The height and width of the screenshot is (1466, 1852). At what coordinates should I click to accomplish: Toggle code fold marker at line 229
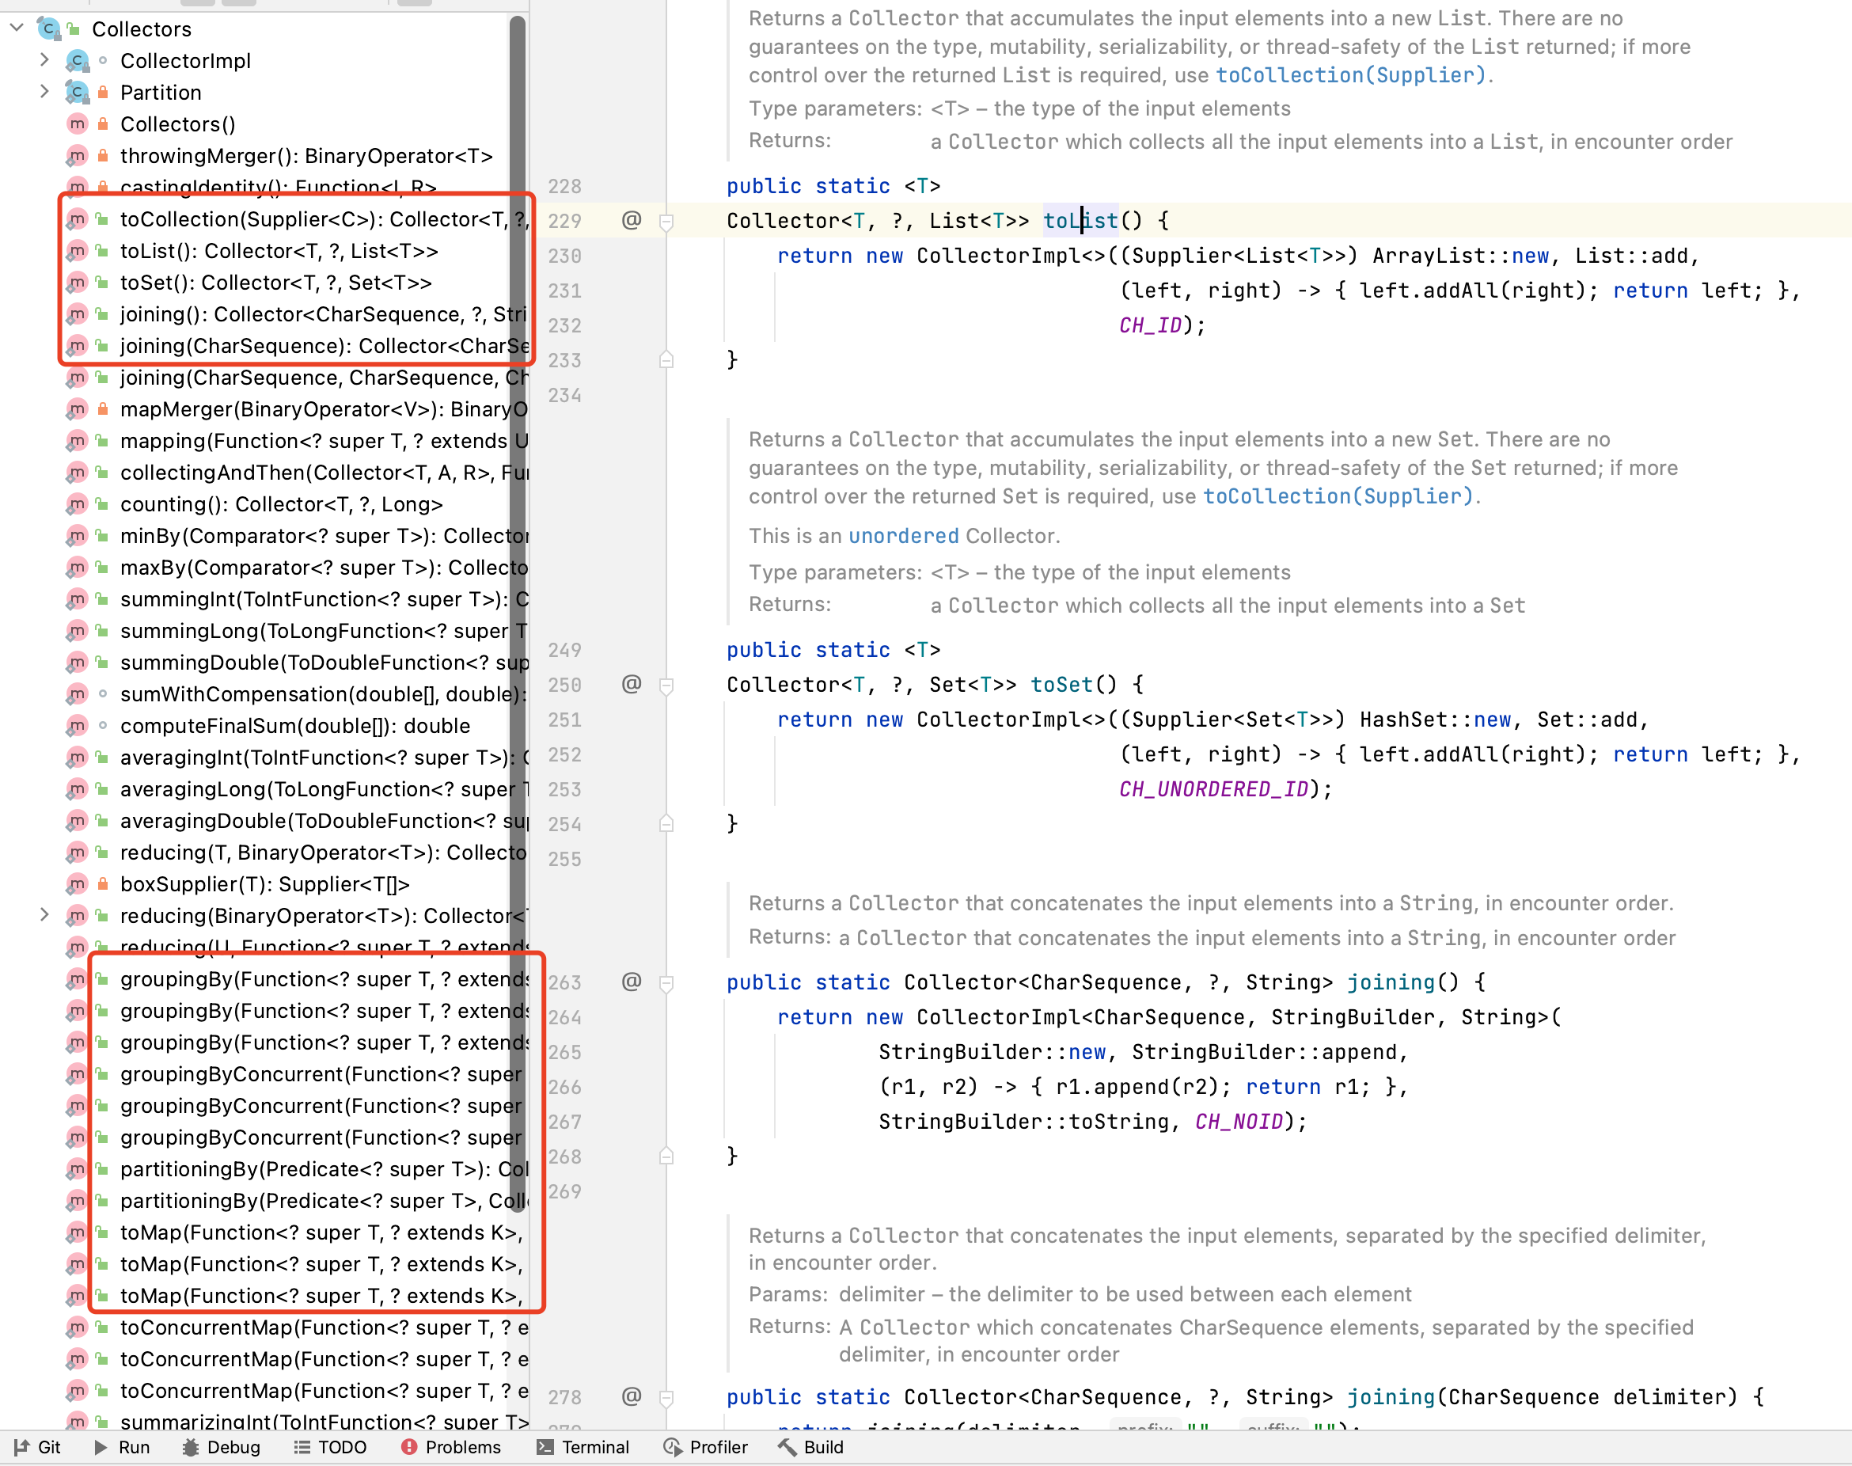(x=666, y=222)
